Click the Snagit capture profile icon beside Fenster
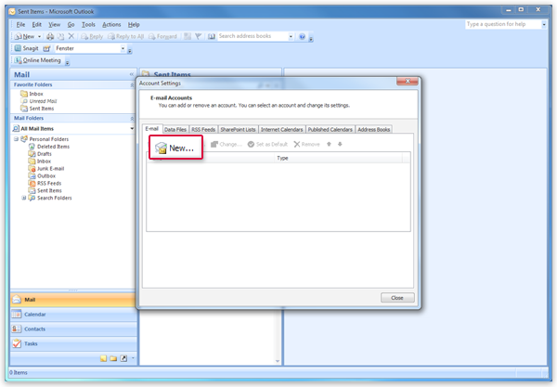 tap(46, 48)
